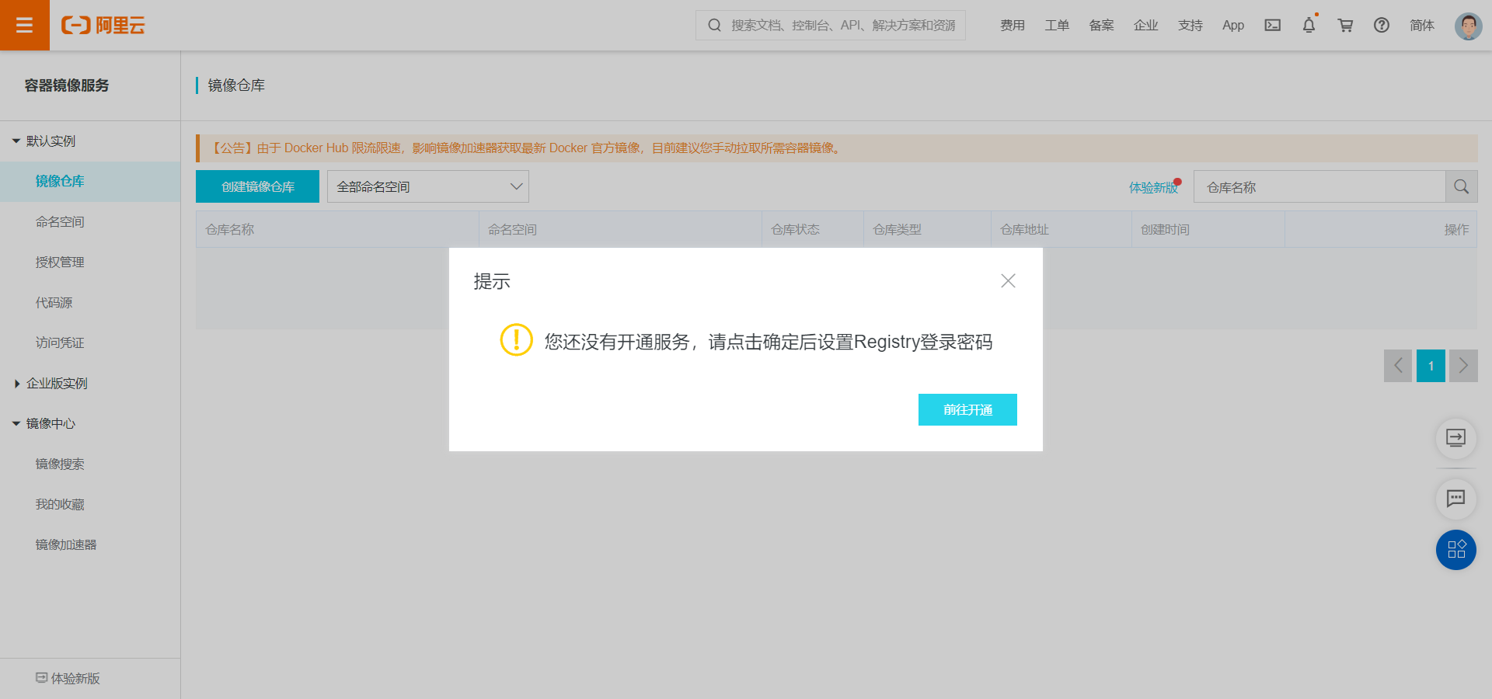Click the repository search magnifier button
Viewport: 1492px width, 699px height.
click(x=1461, y=187)
